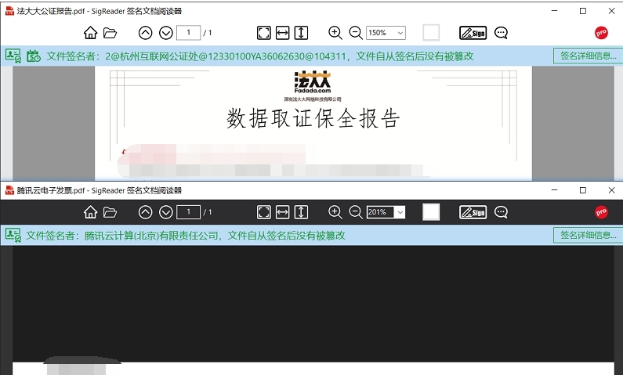
Task: Click 数据取证保全报告 document title
Action: pos(313,118)
